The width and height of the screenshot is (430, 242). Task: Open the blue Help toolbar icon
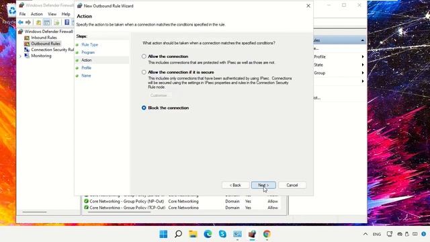click(67, 22)
